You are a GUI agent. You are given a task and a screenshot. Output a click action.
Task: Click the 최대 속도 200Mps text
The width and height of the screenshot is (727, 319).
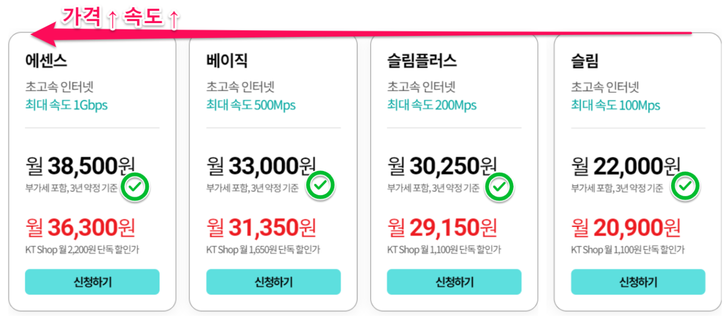(432, 105)
